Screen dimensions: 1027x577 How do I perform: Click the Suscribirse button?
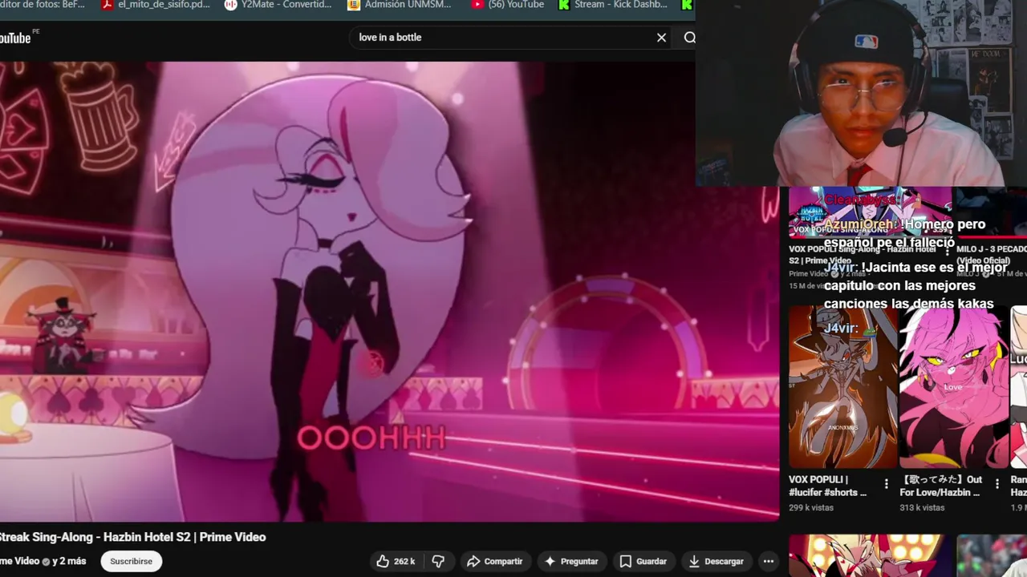click(x=132, y=562)
